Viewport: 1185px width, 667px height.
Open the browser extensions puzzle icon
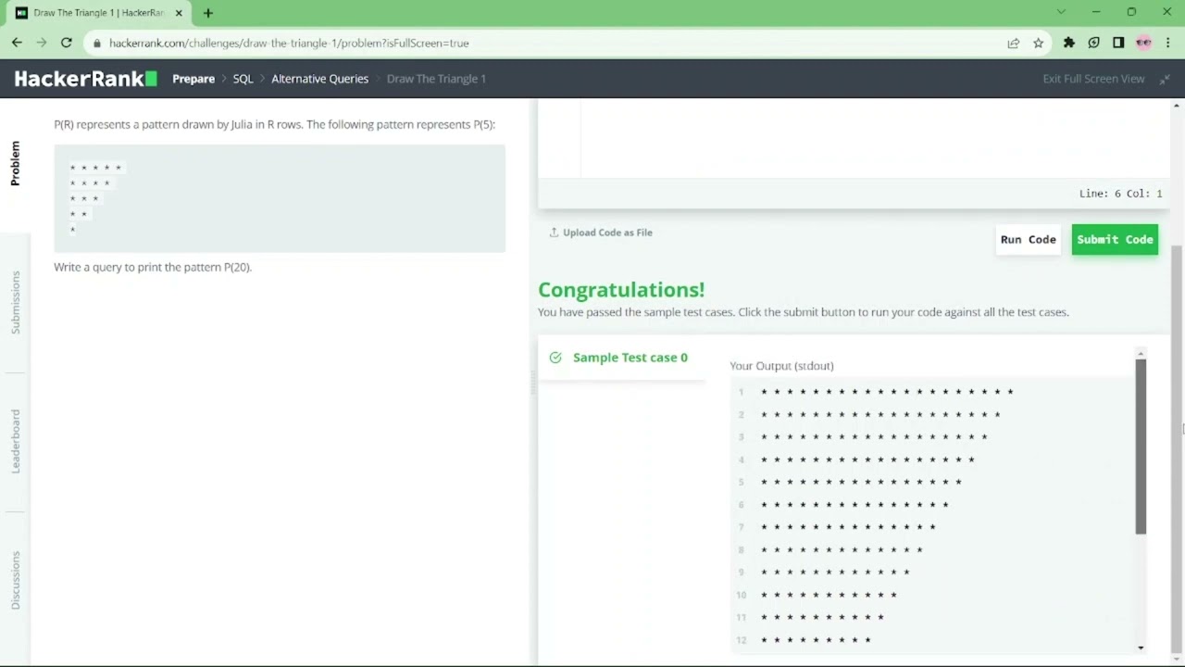(1069, 43)
